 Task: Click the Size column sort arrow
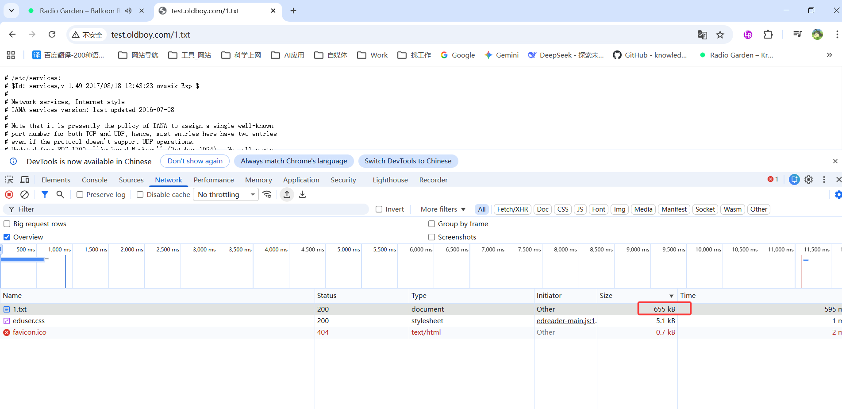click(x=671, y=296)
